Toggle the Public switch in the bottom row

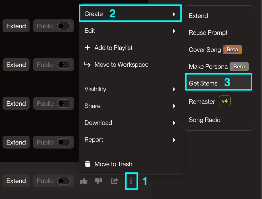click(64, 181)
